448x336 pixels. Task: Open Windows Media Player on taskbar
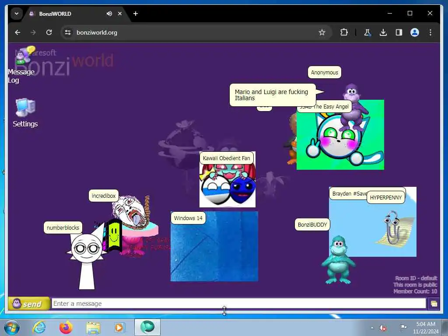[x=120, y=327]
